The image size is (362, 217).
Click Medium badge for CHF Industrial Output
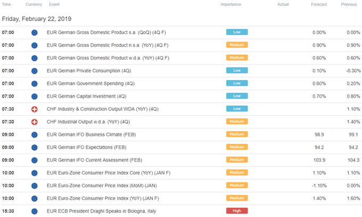click(237, 121)
